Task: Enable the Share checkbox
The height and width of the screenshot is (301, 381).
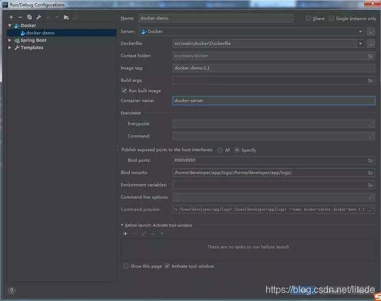Action: click(x=308, y=18)
